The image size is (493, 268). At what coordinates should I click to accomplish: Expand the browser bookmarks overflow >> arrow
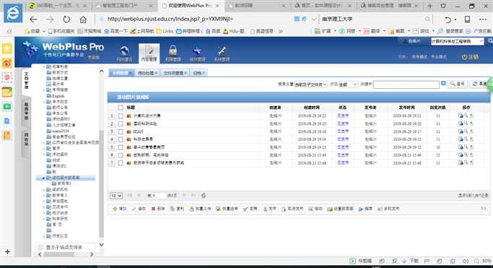point(281,31)
